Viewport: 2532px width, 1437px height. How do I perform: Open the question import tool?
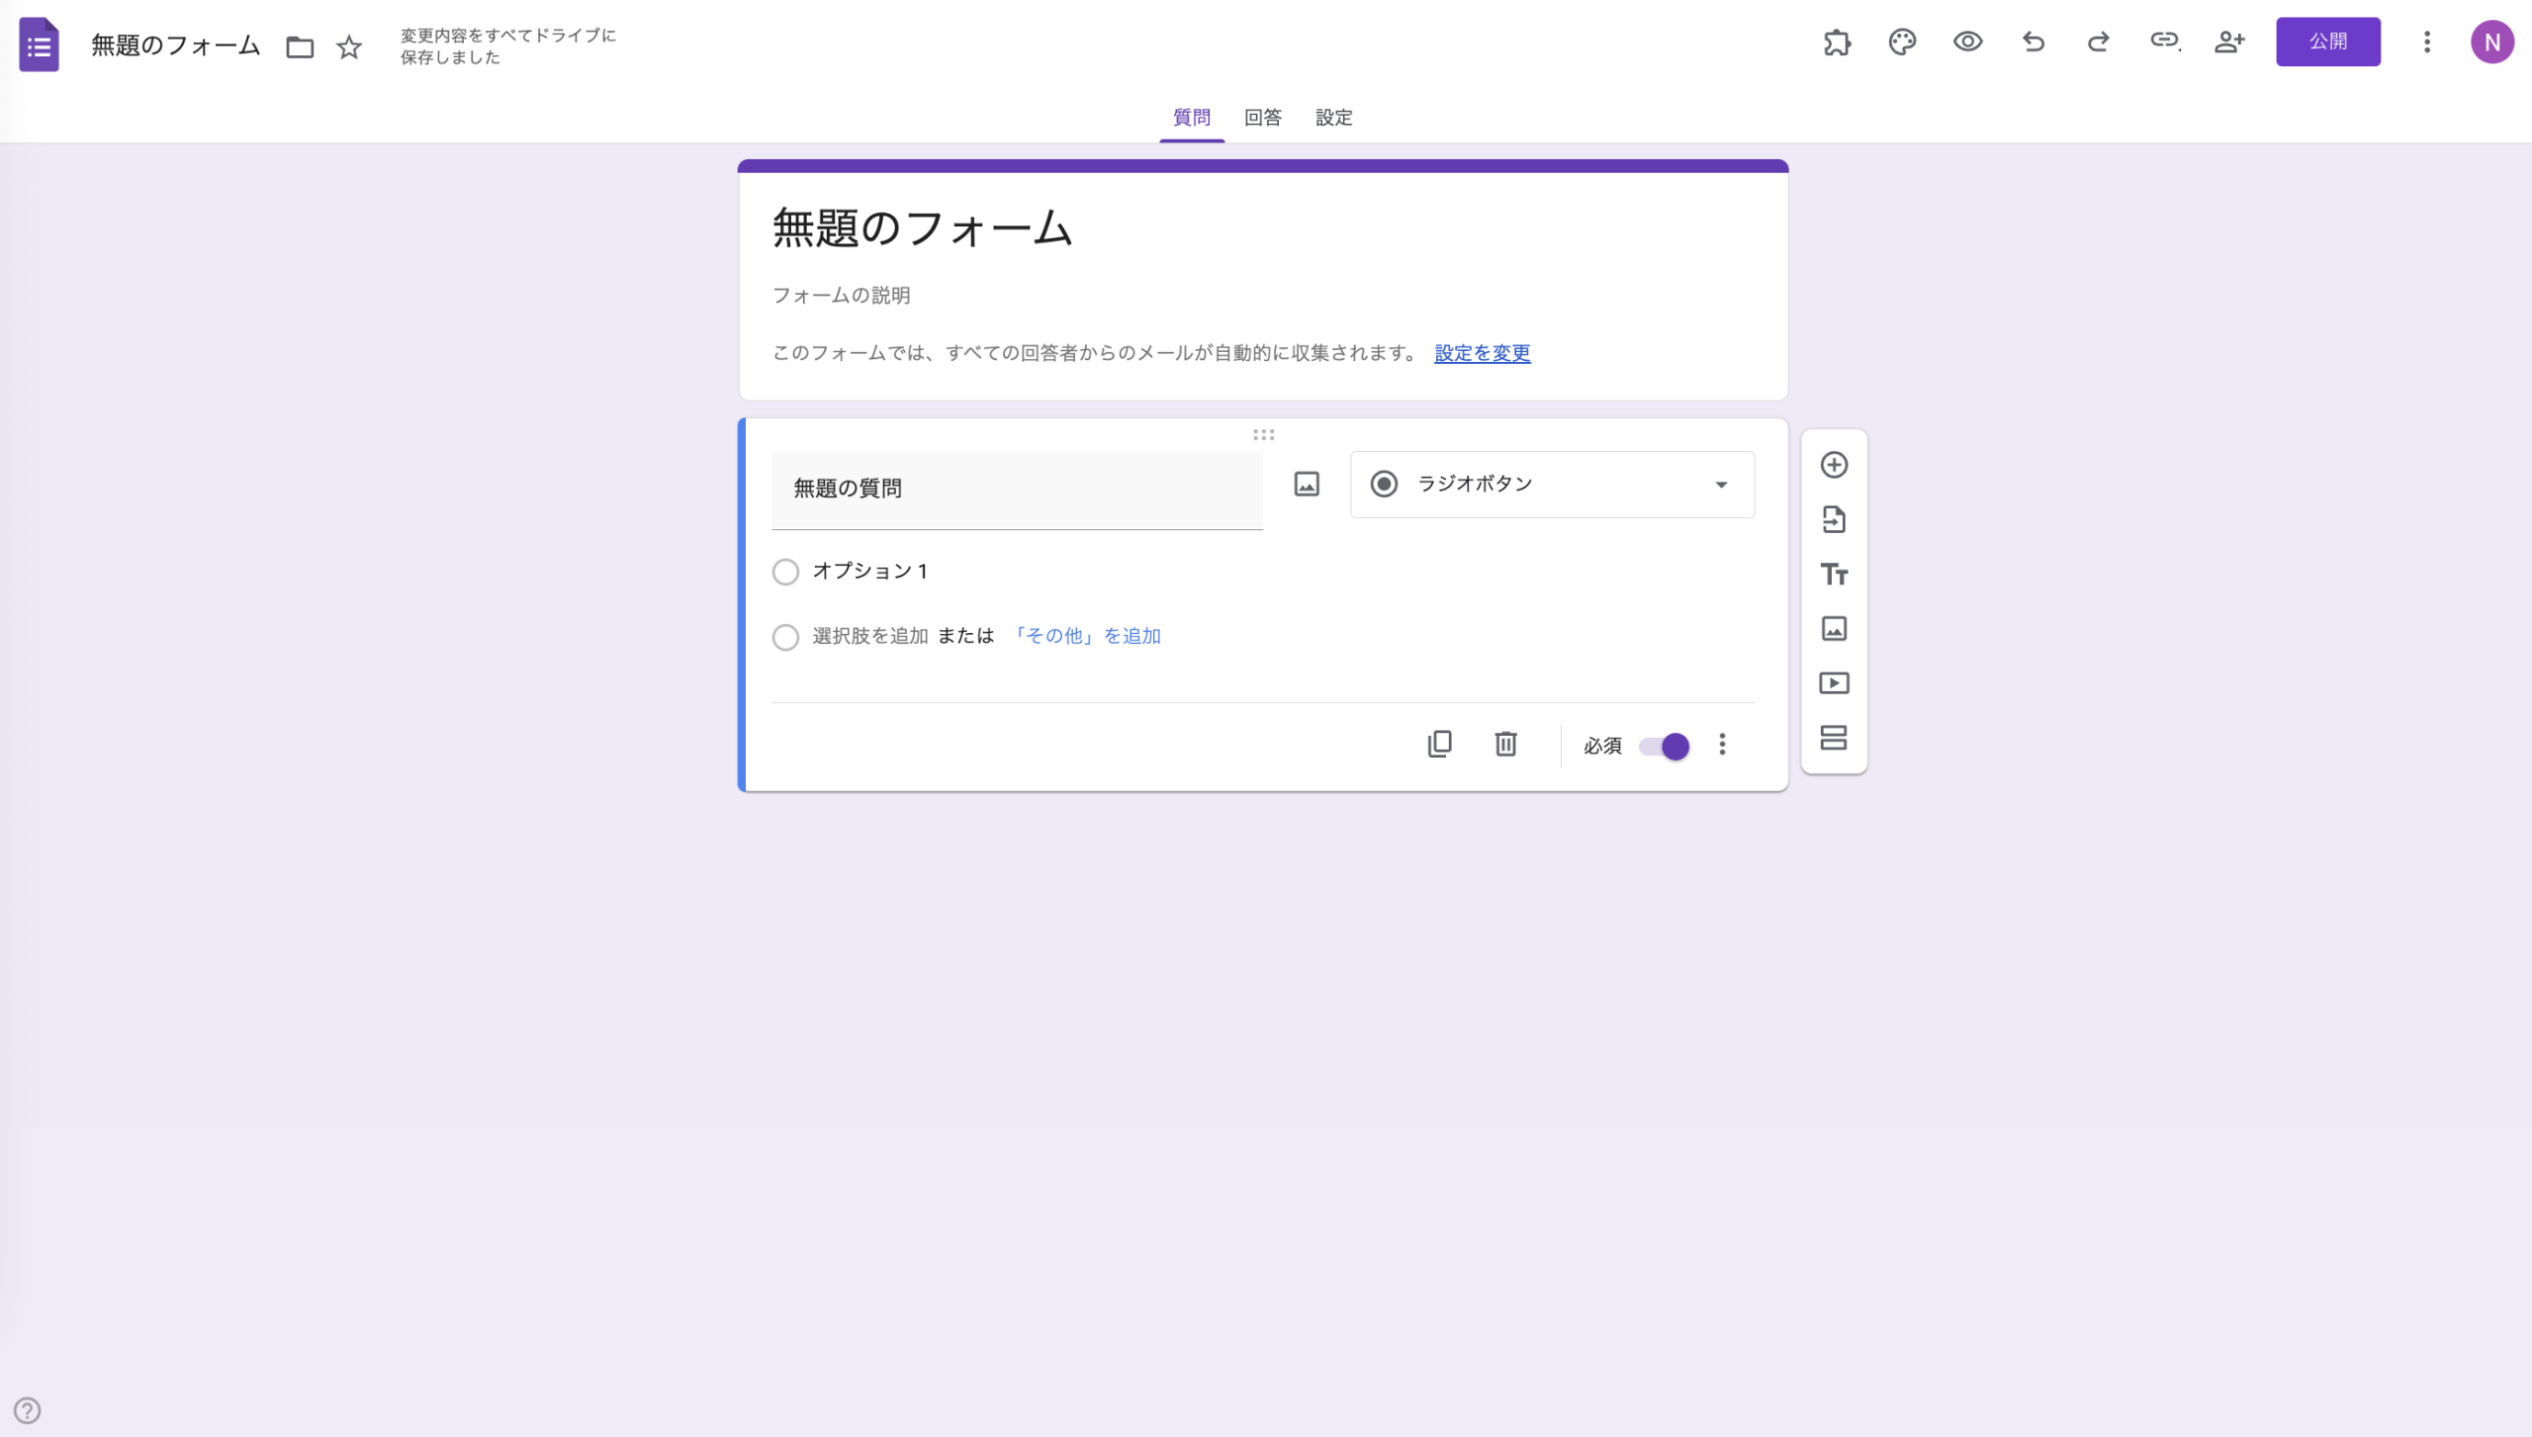pyautogui.click(x=1834, y=519)
